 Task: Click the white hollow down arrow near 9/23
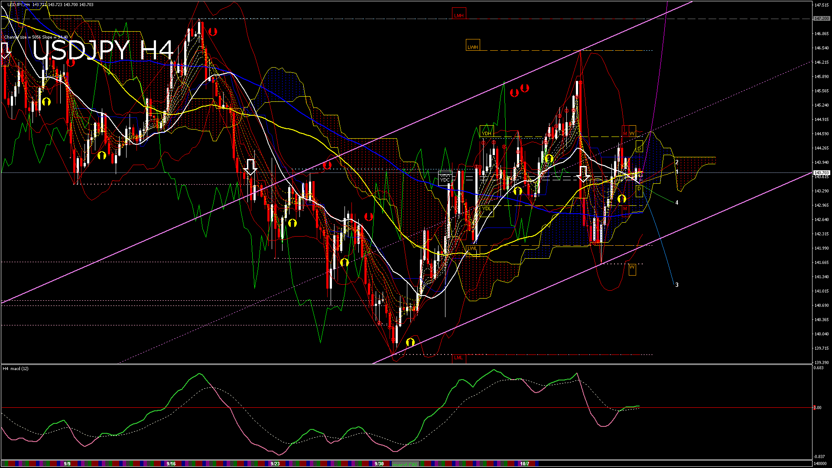click(250, 168)
